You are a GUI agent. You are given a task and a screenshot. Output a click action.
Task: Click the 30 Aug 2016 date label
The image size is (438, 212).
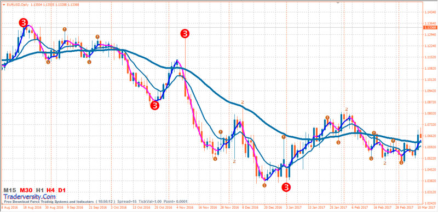click(54, 207)
